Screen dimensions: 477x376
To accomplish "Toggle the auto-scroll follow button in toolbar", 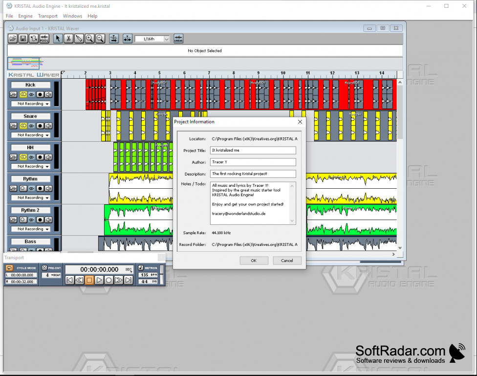I will click(114, 39).
